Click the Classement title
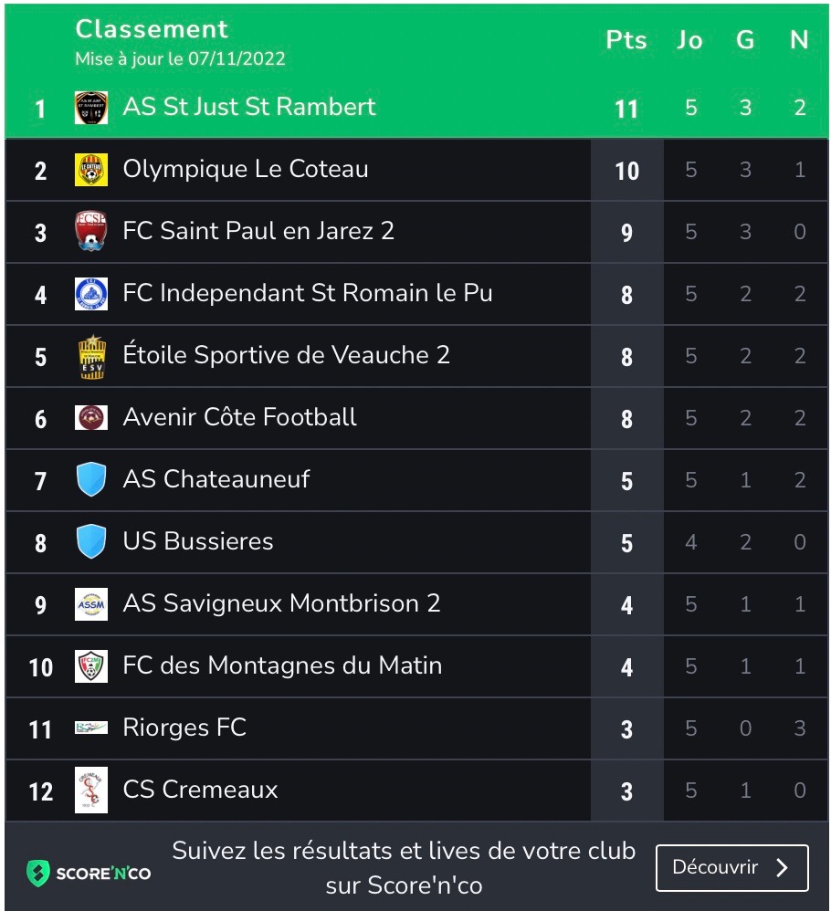Viewport: 831px width, 911px height. coord(152,29)
